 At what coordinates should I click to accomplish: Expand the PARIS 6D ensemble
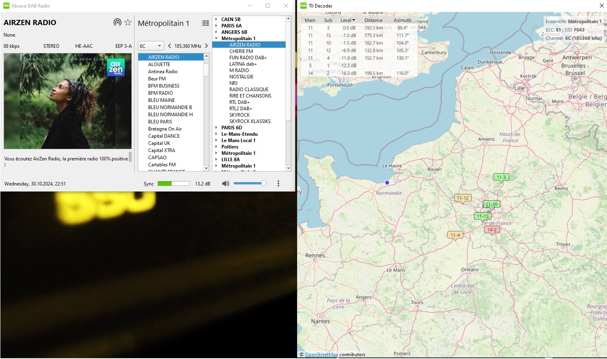[216, 127]
